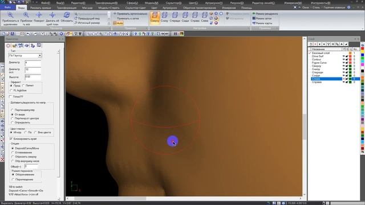Activate the pan view tool icon
The width and height of the screenshot is (365, 205).
point(52,15)
